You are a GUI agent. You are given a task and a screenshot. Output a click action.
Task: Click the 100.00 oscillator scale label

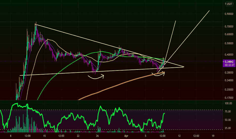pos(228,103)
